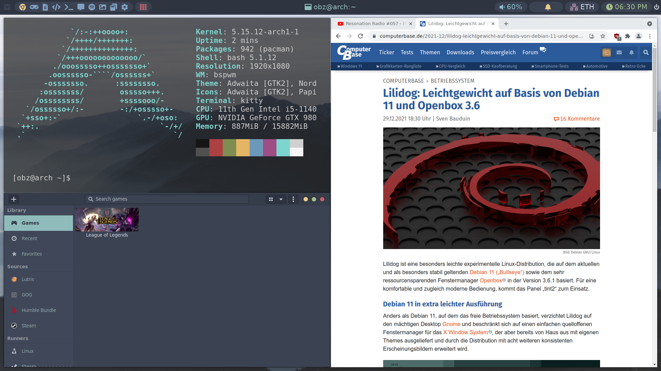This screenshot has height=371, width=661.
Task: Open the Themen menu item
Action: tap(430, 52)
